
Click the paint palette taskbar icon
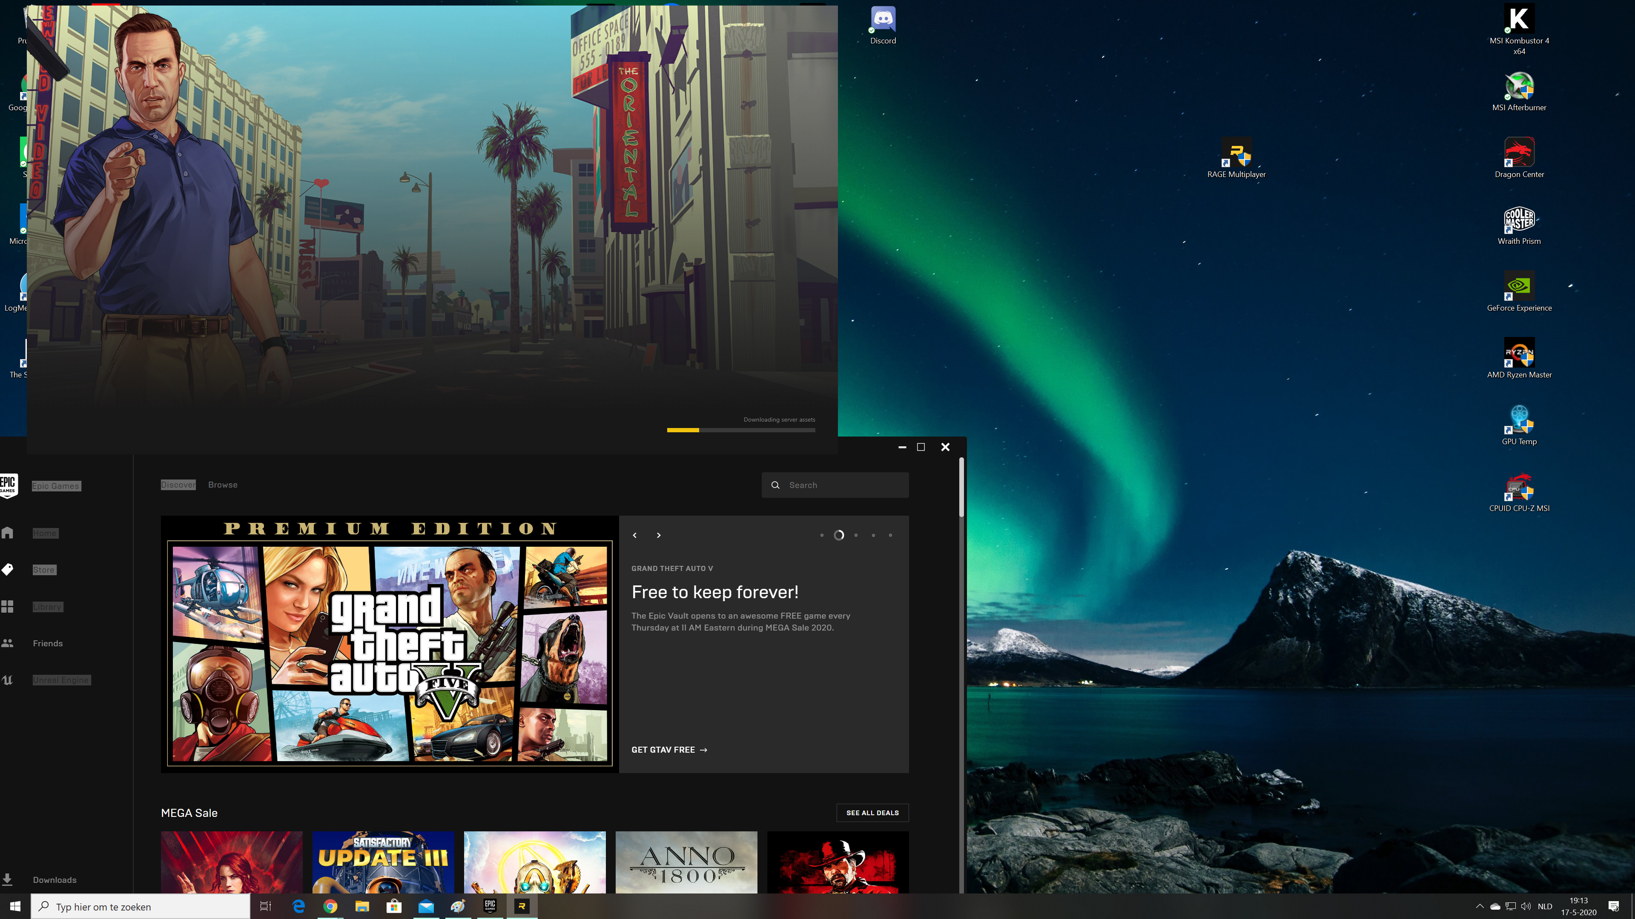(x=458, y=906)
